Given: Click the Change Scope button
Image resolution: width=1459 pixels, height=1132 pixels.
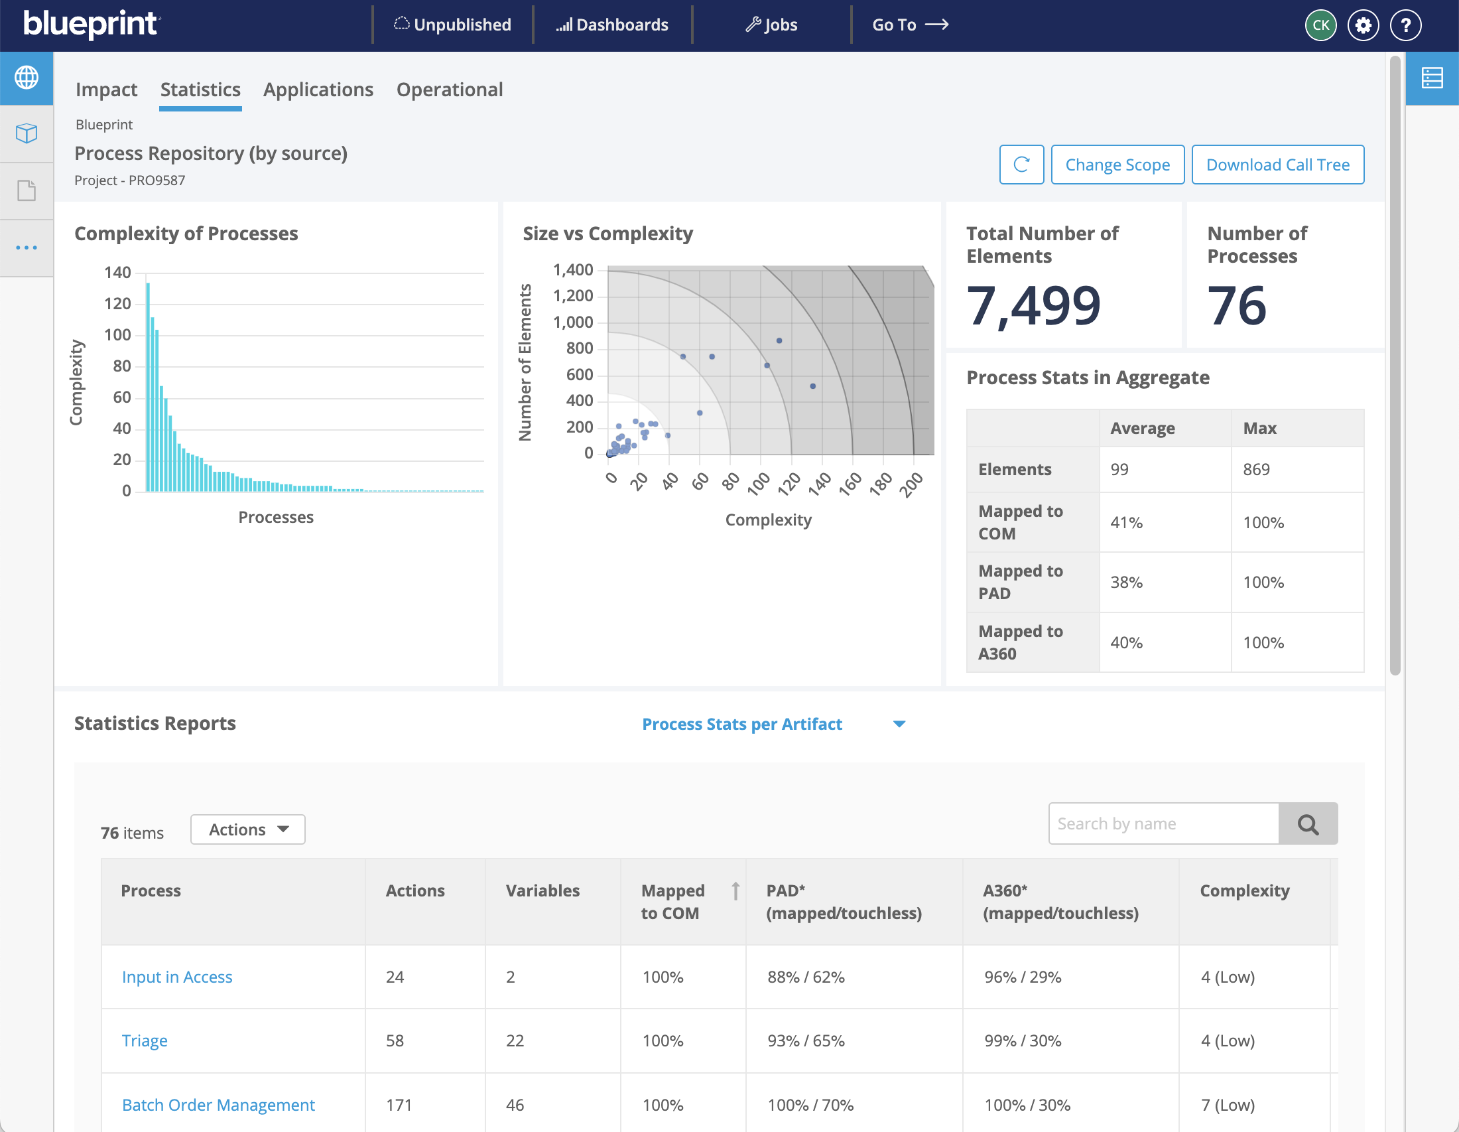Looking at the screenshot, I should (1117, 165).
